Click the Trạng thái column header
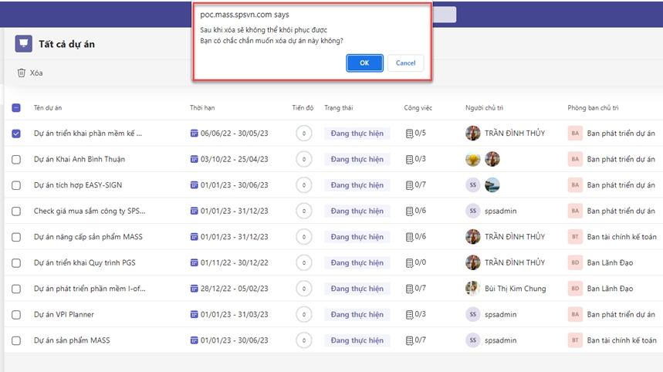663x372 pixels. pyautogui.click(x=338, y=108)
